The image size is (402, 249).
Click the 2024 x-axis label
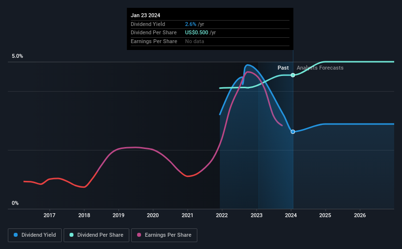[x=291, y=215]
